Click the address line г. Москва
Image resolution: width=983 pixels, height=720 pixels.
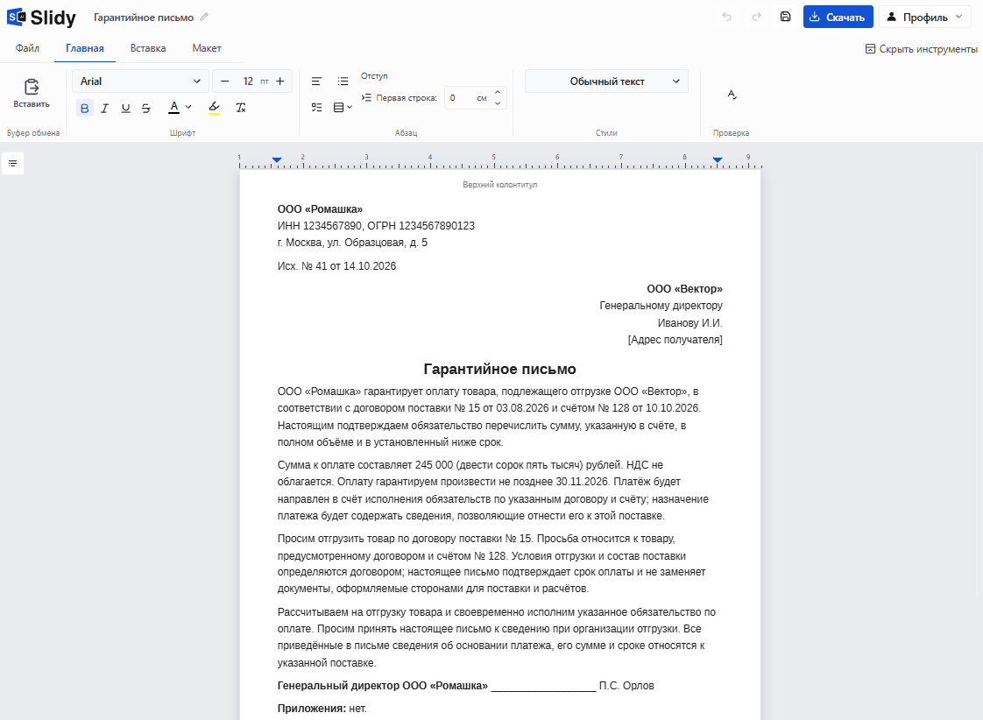pos(352,243)
